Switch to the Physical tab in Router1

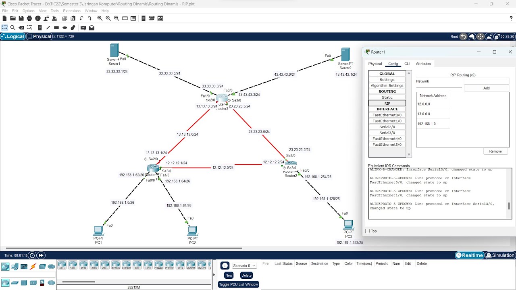375,64
